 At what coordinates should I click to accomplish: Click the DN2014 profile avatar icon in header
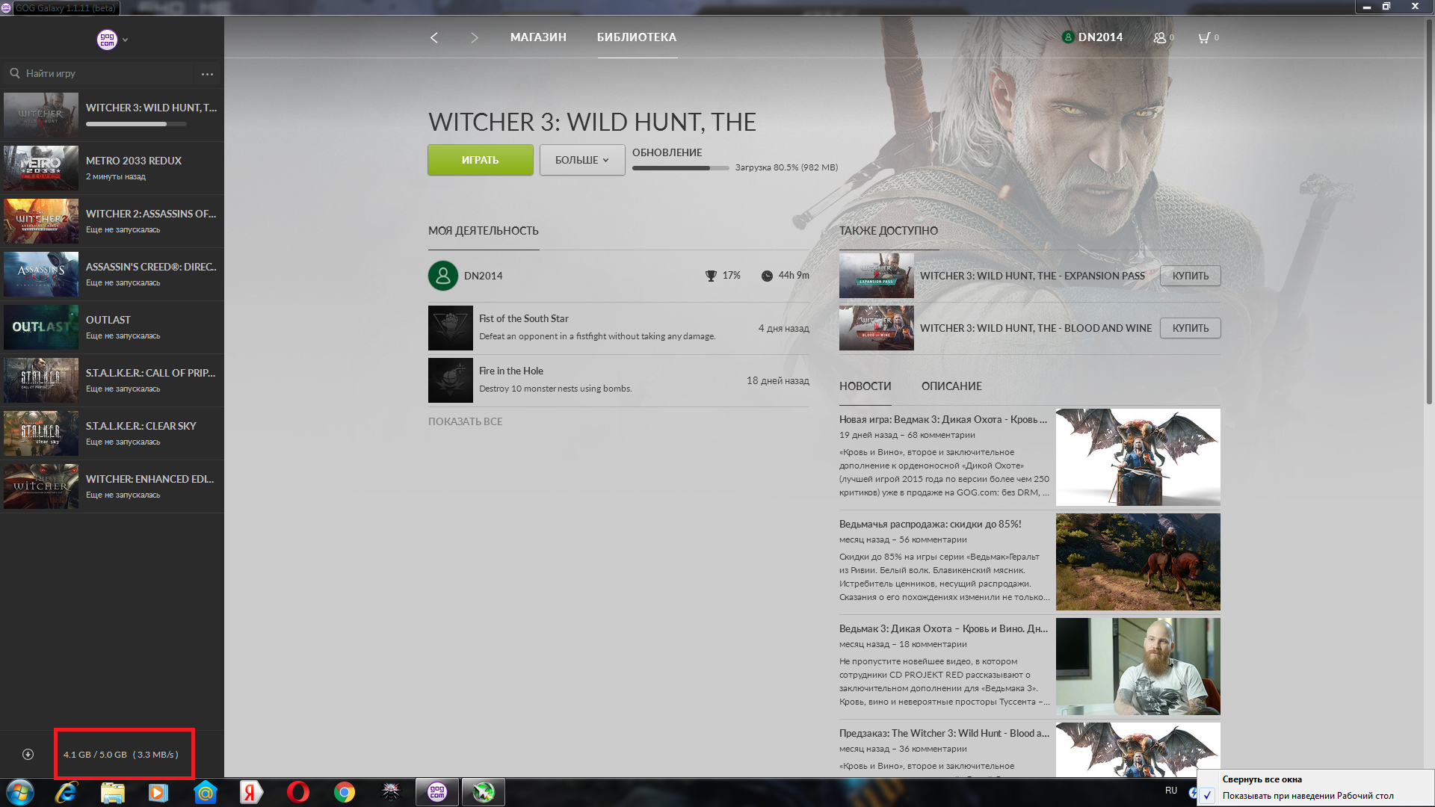(1068, 37)
